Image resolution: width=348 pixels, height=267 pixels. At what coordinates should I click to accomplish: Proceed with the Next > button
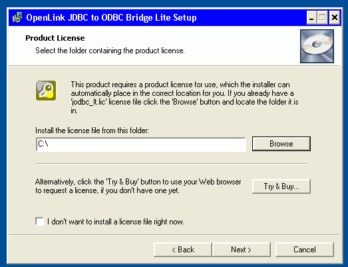[x=242, y=250]
